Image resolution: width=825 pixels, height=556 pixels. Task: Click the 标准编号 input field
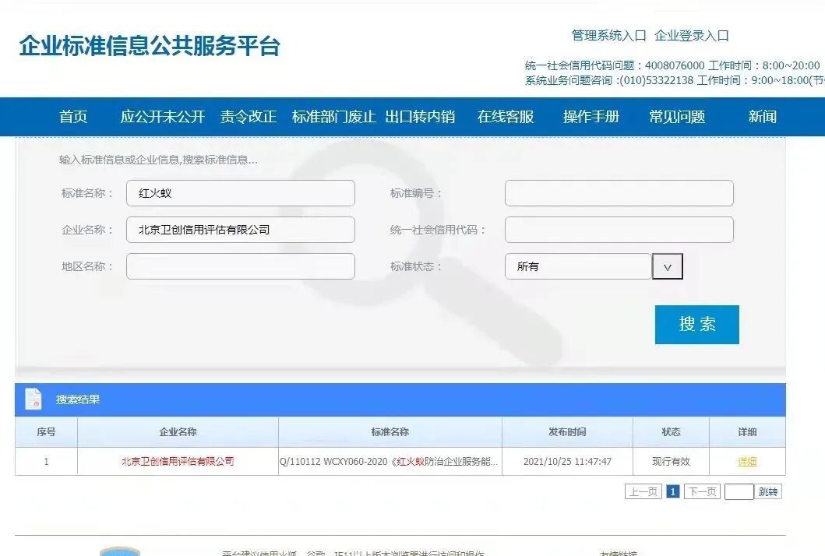tap(619, 193)
